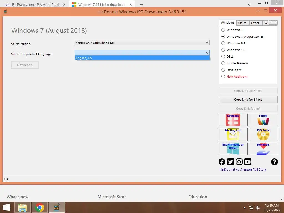Select the DELL radio button
The width and height of the screenshot is (284, 213).
[223, 57]
